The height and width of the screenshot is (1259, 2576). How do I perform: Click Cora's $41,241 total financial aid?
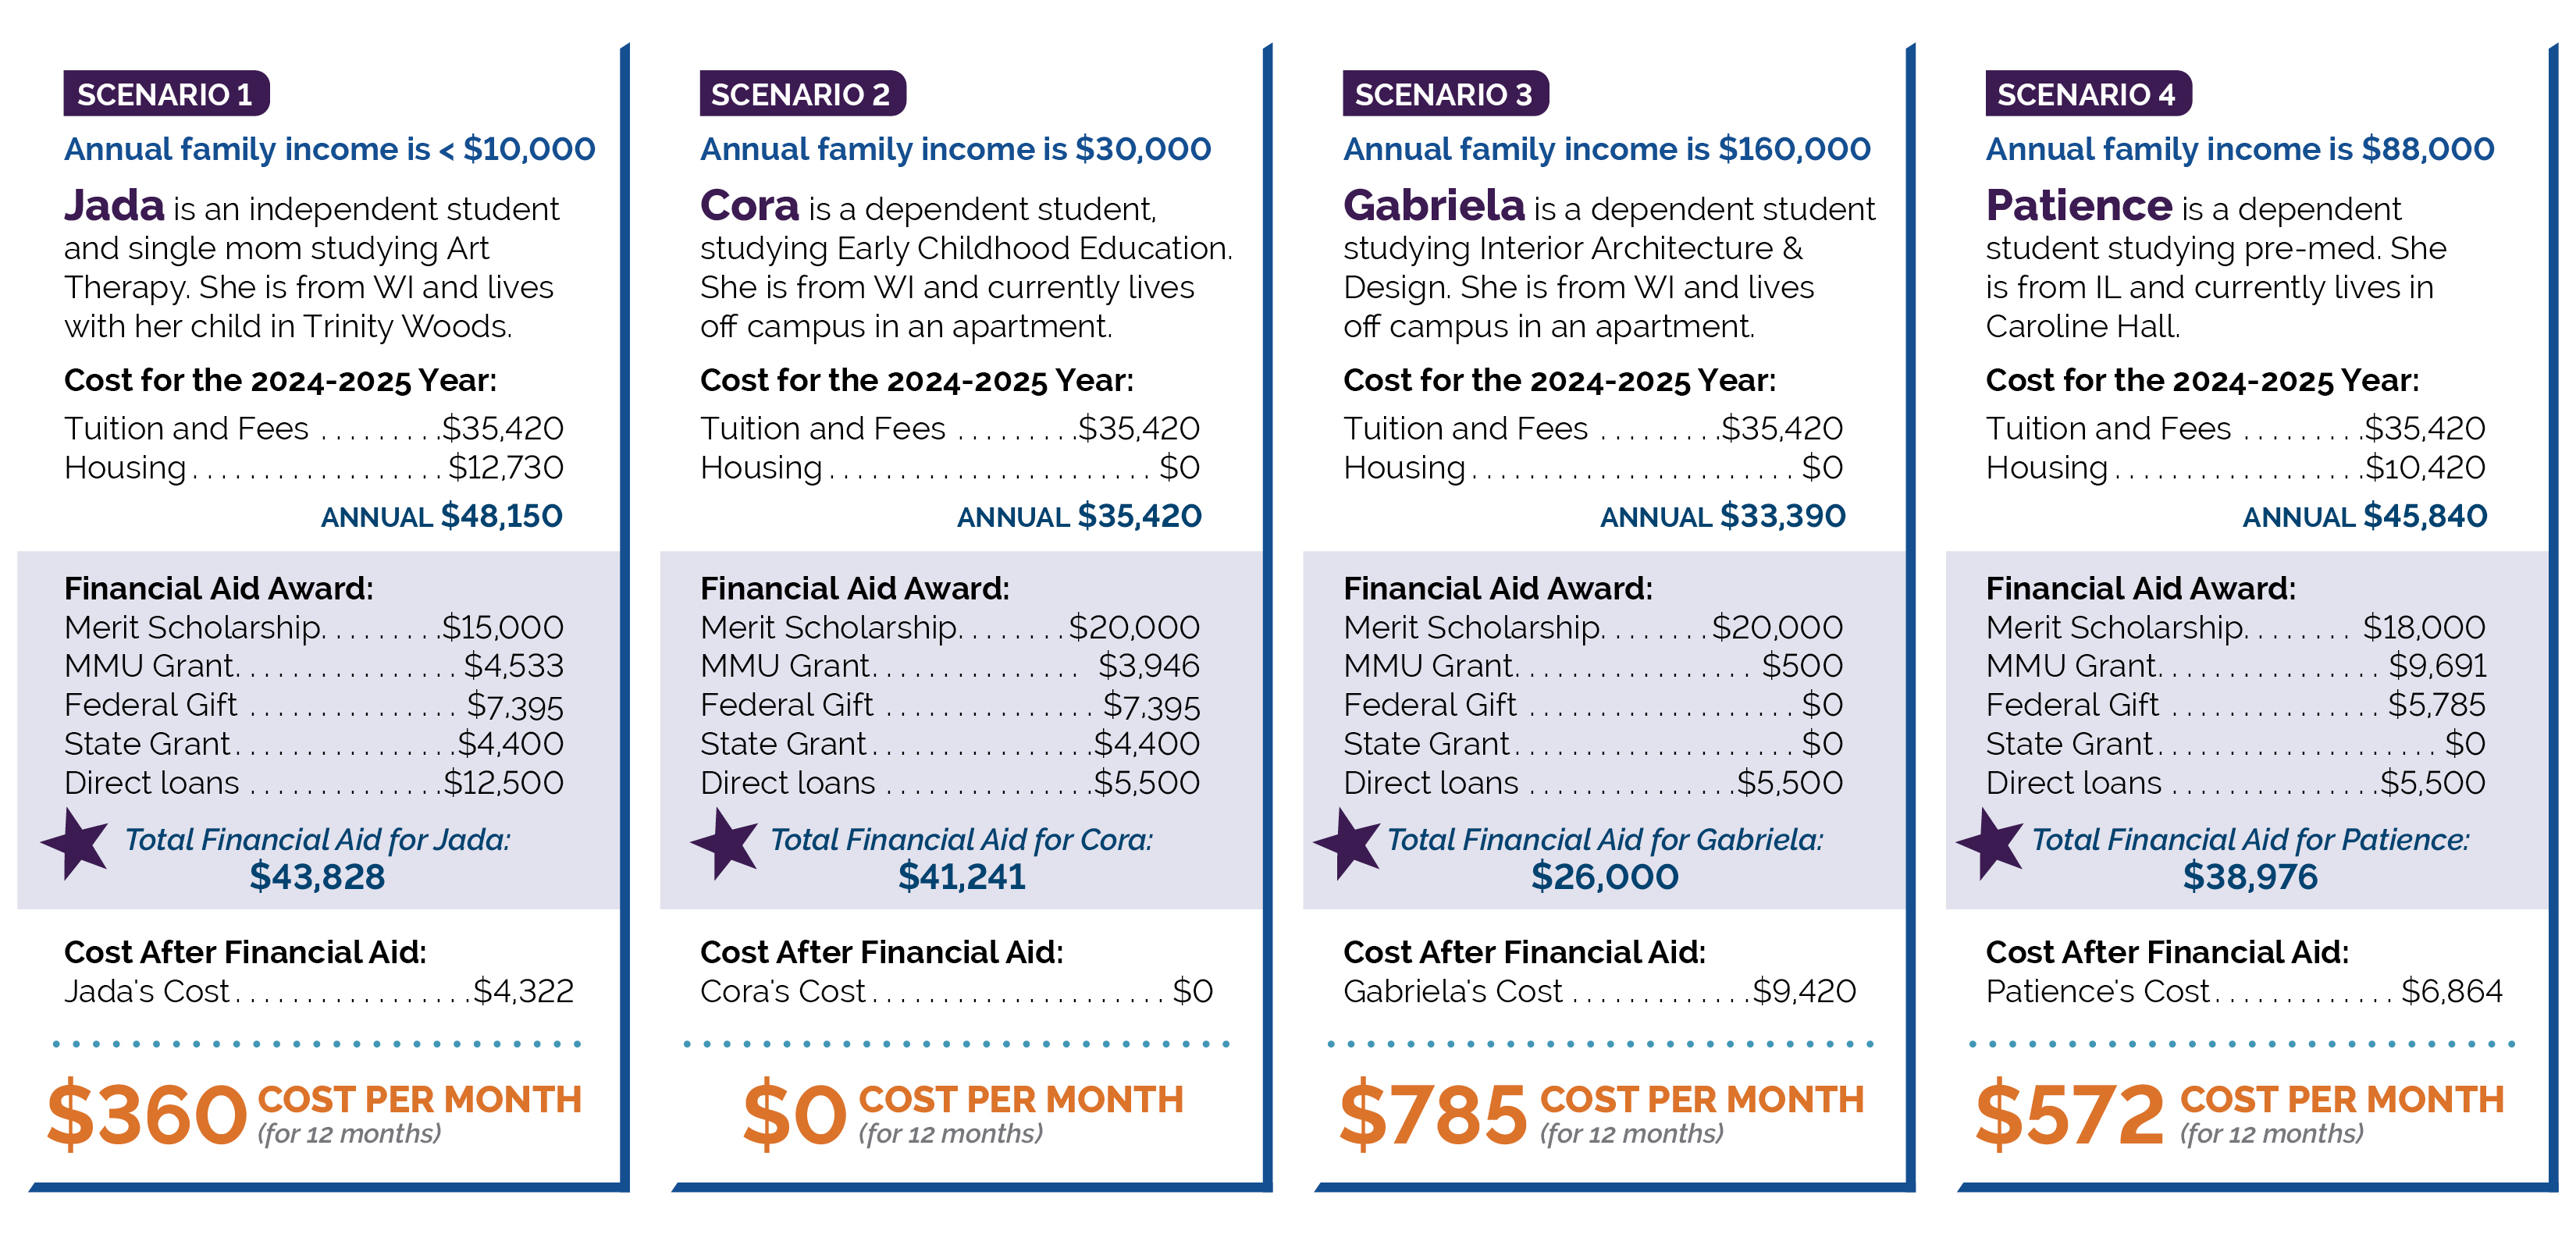pyautogui.click(x=961, y=877)
